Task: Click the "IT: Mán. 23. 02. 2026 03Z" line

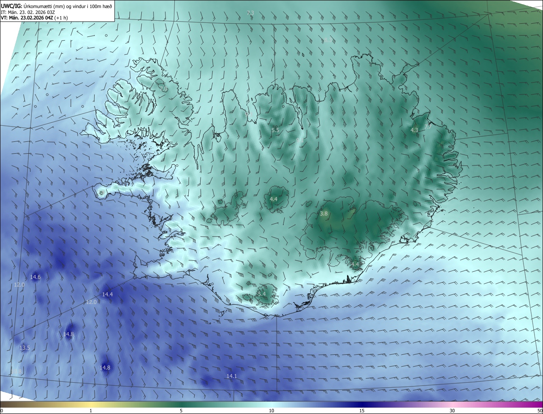Action: tap(28, 12)
